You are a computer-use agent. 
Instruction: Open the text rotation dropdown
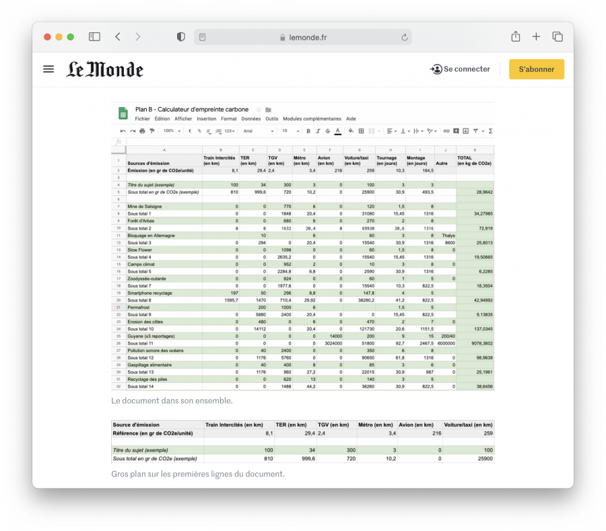432,131
